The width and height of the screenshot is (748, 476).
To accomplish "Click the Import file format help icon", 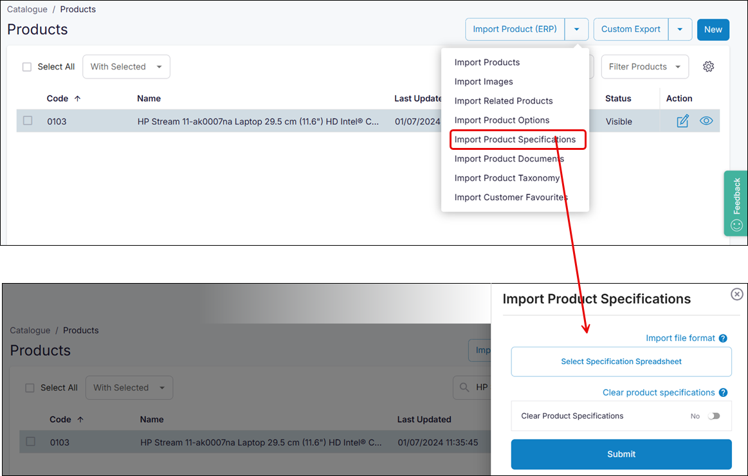I will tap(723, 338).
